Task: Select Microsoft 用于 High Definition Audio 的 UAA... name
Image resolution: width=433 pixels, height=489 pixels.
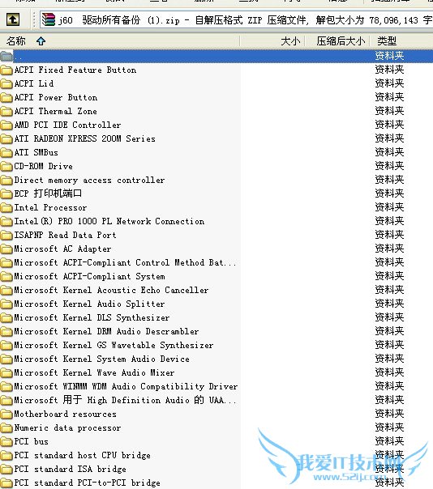Action: click(125, 400)
